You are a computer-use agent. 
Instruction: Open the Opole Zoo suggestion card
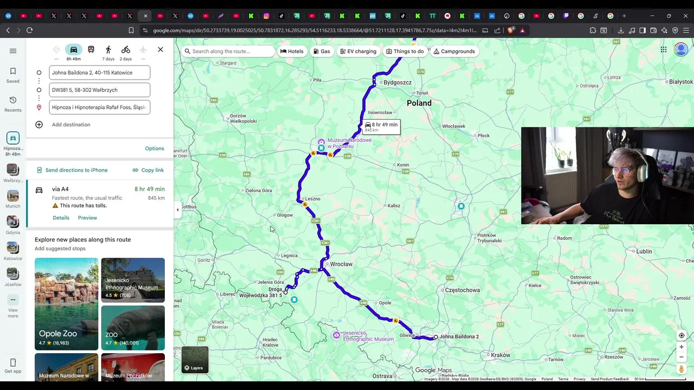66,304
